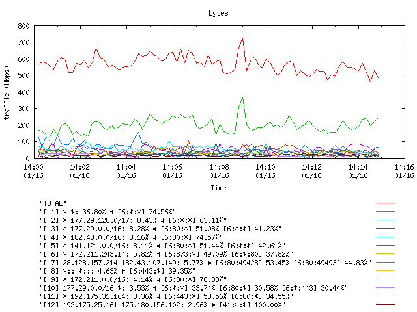Select legend entry [ 2] 177.29.128.0/17
The height and width of the screenshot is (312, 417).
click(133, 220)
